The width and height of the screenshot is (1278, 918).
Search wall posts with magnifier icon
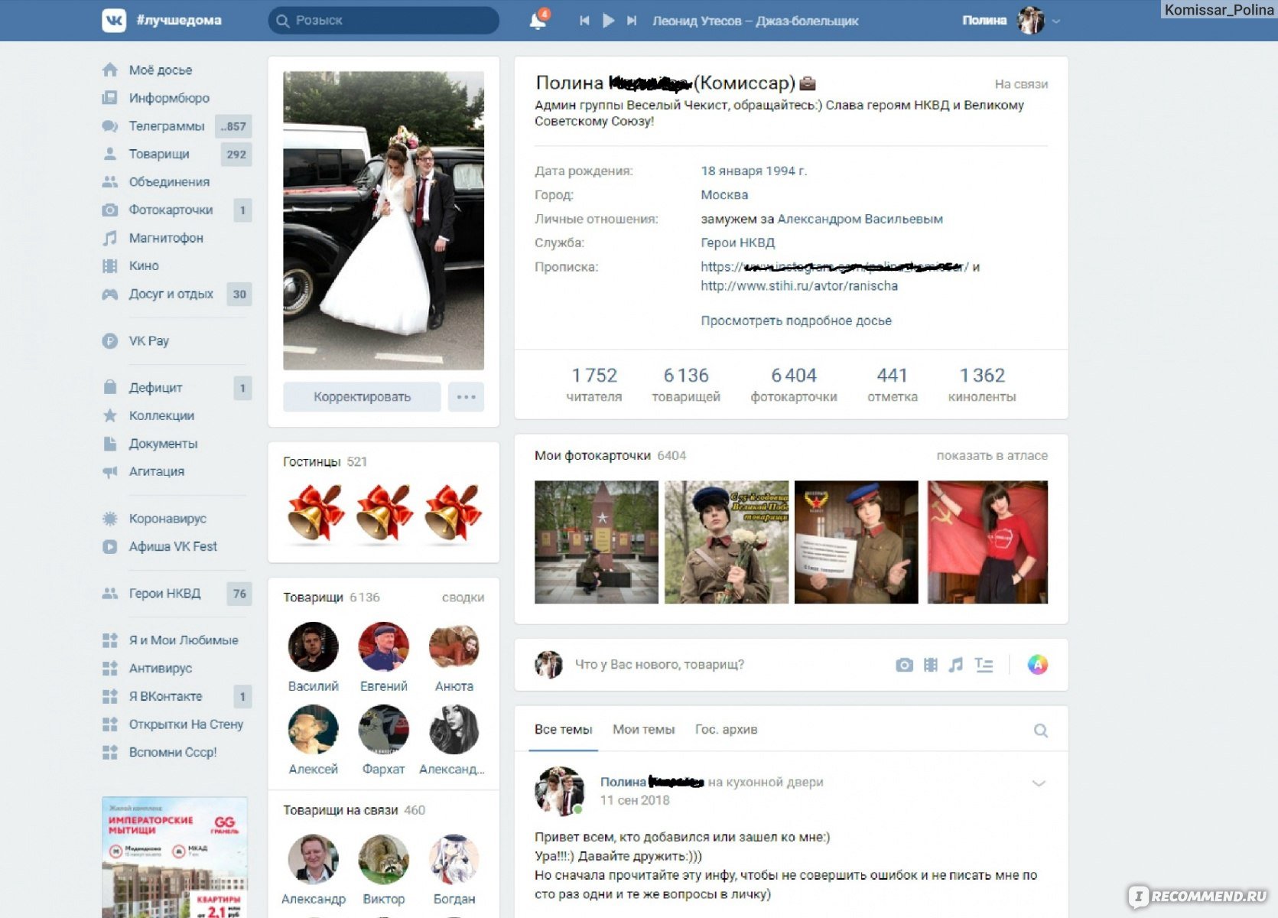[1040, 731]
